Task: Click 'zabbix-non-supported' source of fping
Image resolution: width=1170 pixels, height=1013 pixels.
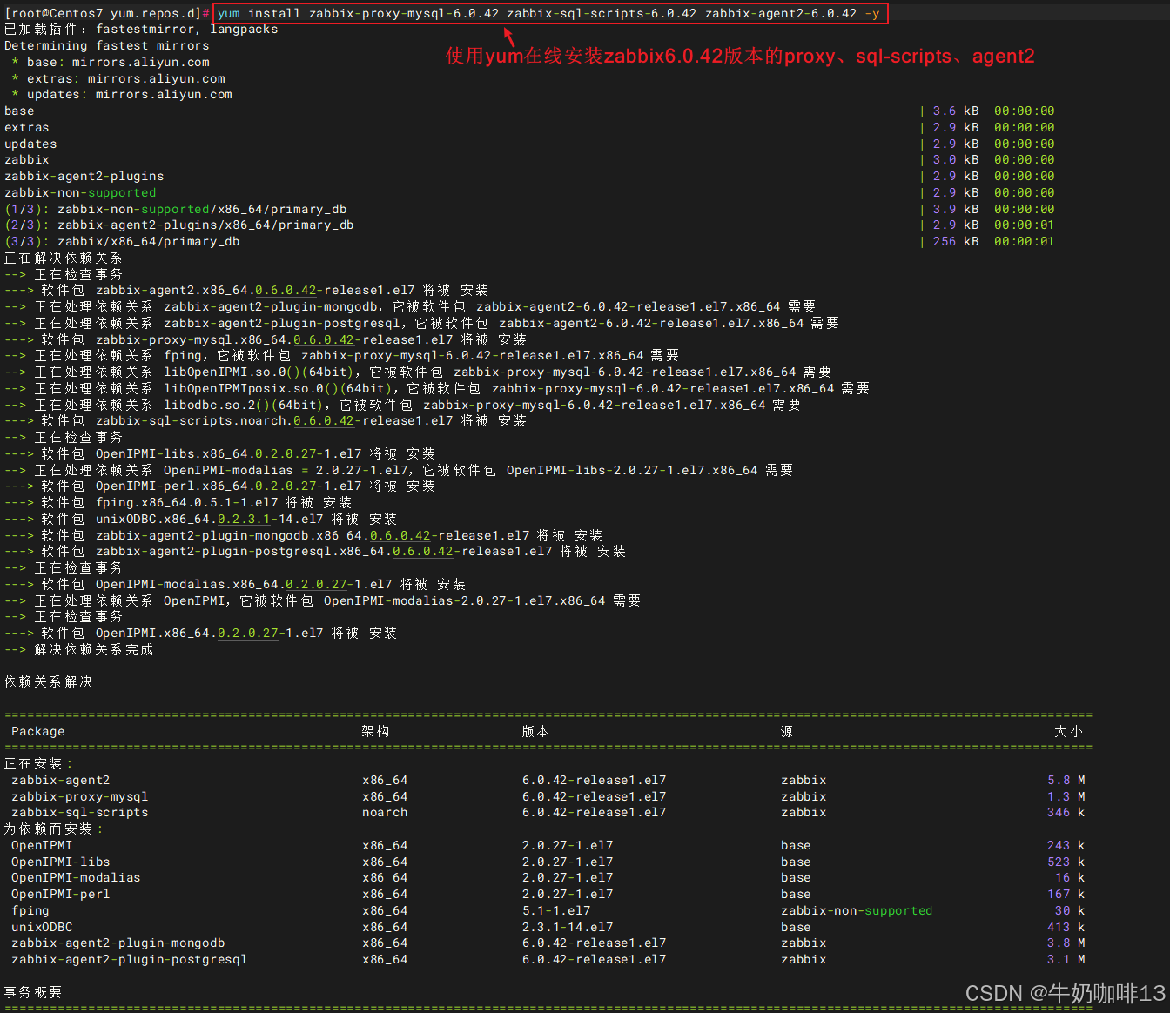Action: (x=857, y=911)
